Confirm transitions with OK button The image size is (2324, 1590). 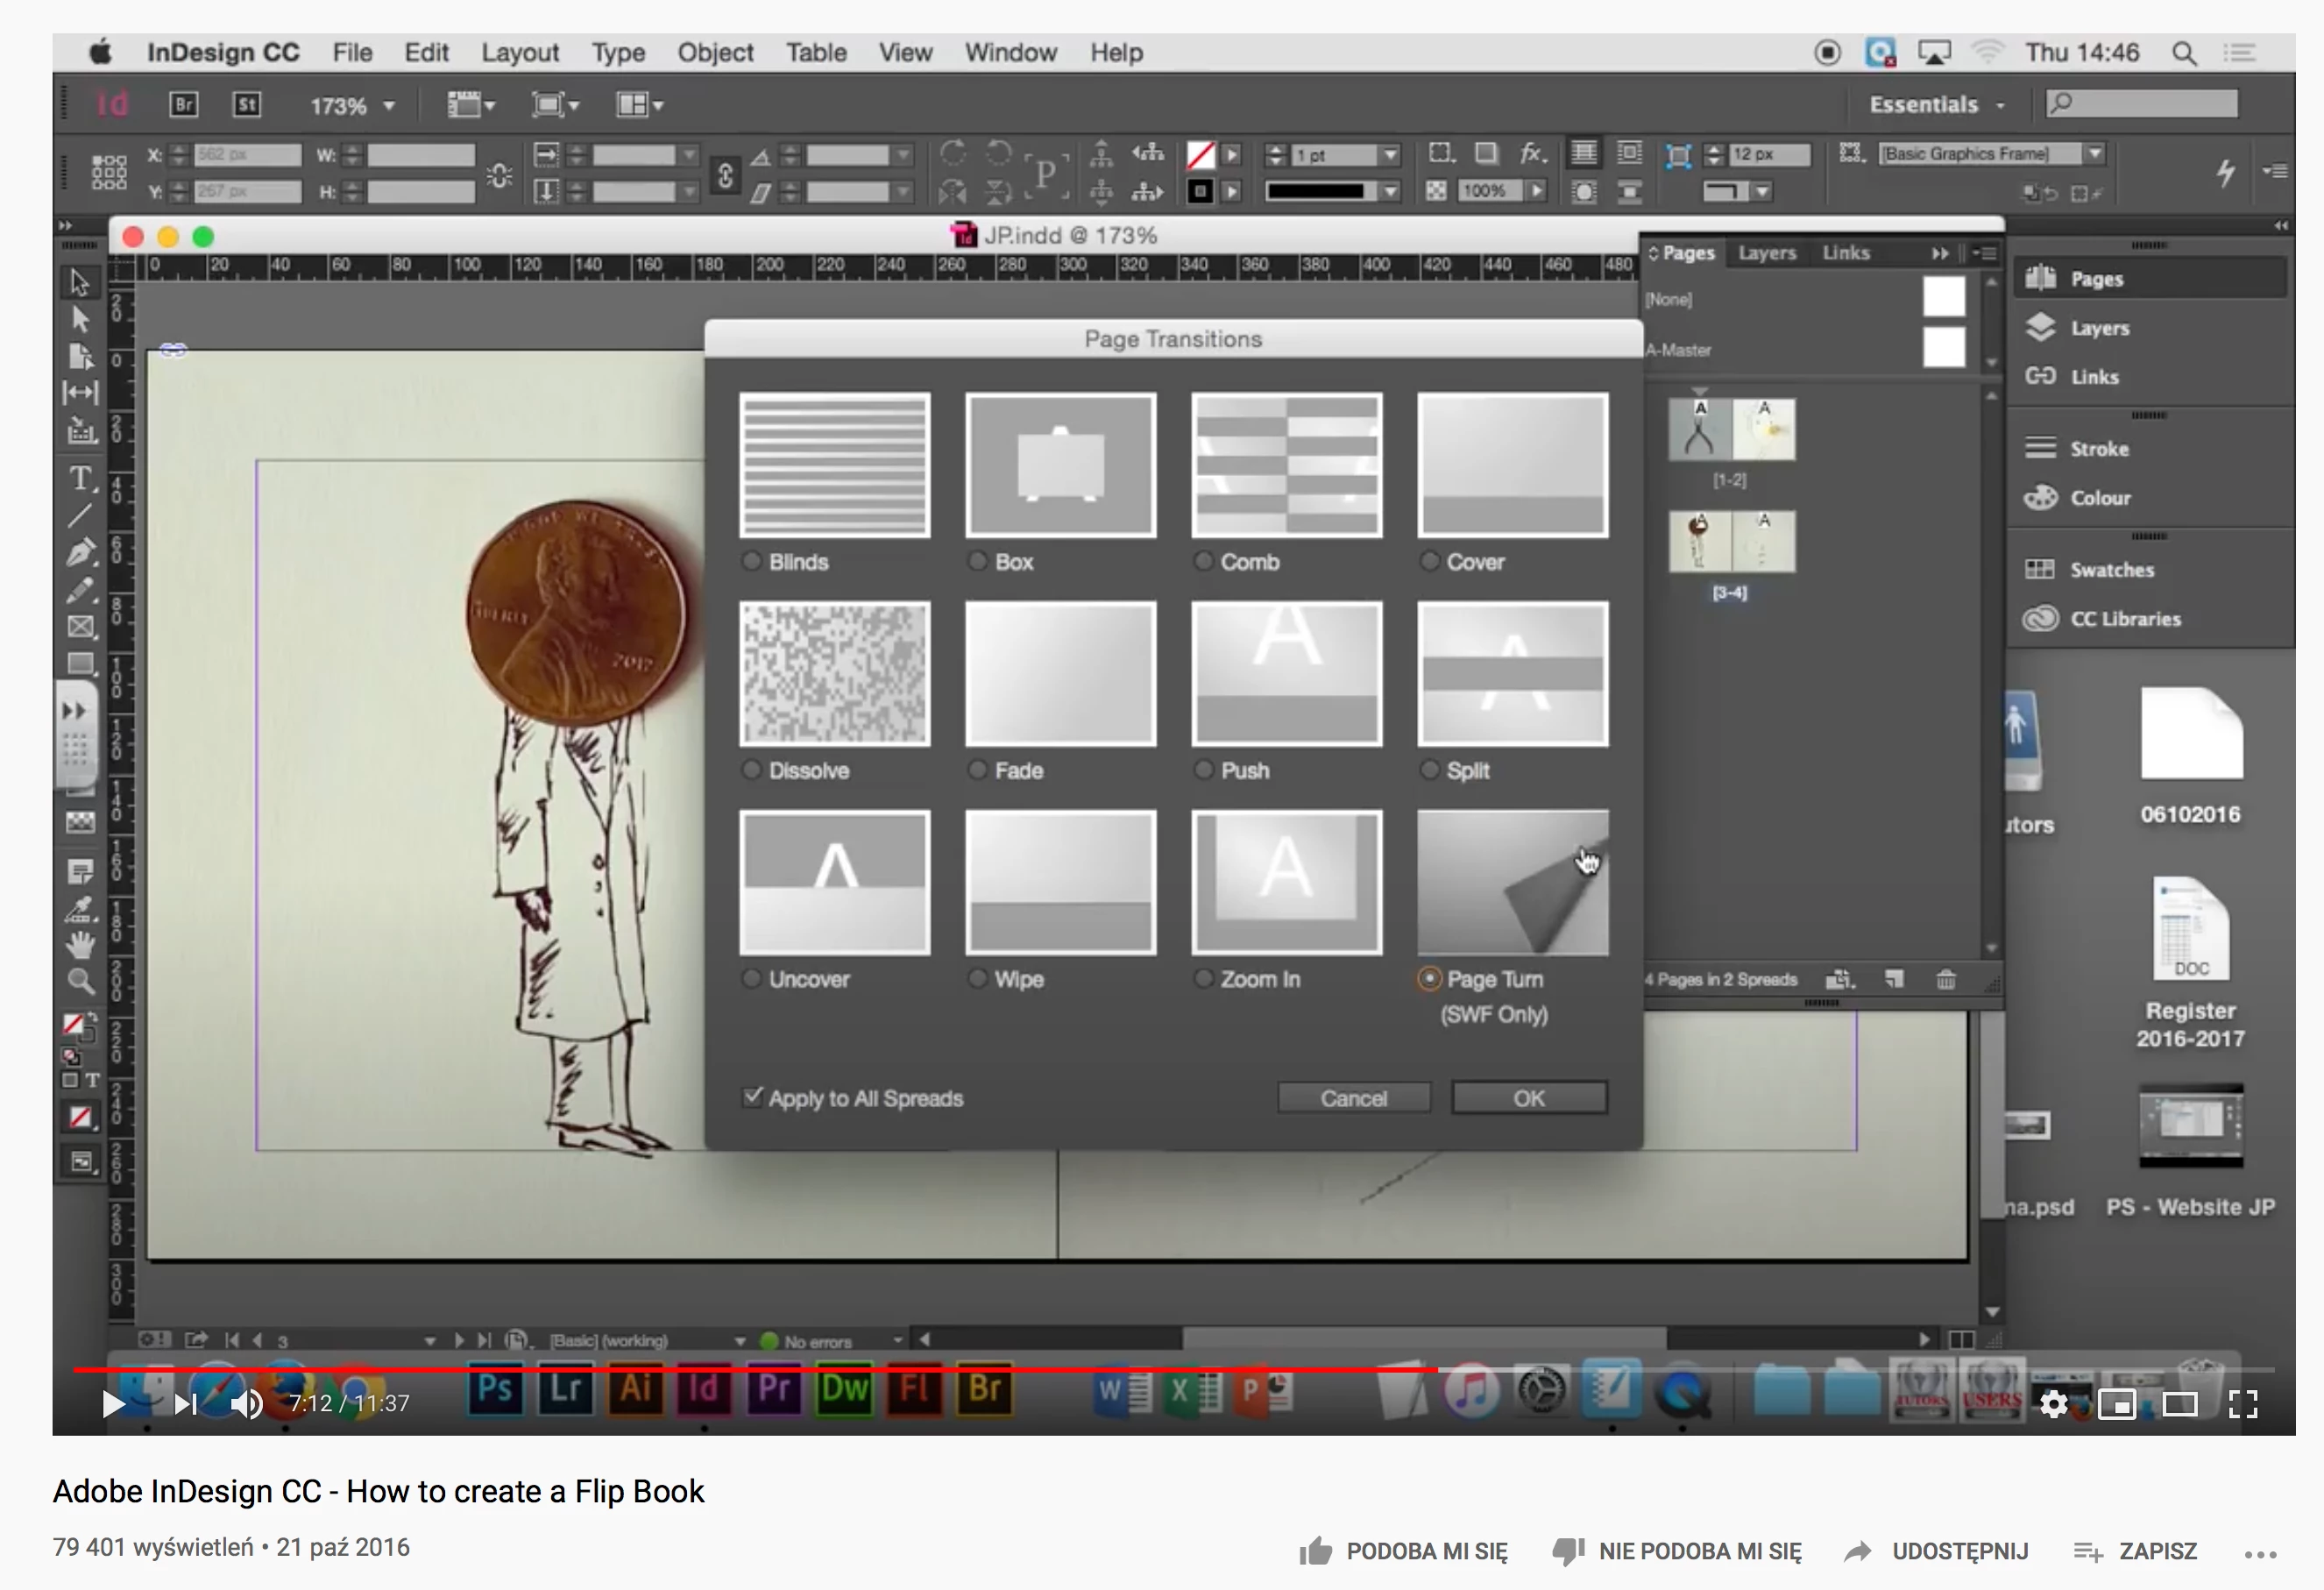tap(1529, 1098)
